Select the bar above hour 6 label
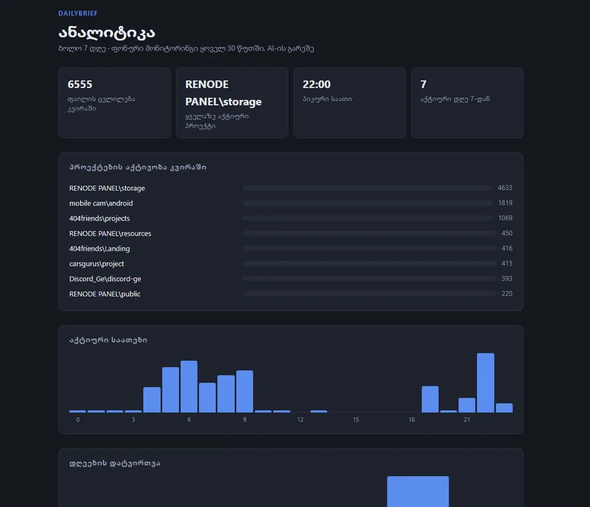Image resolution: width=590 pixels, height=507 pixels. pyautogui.click(x=189, y=387)
